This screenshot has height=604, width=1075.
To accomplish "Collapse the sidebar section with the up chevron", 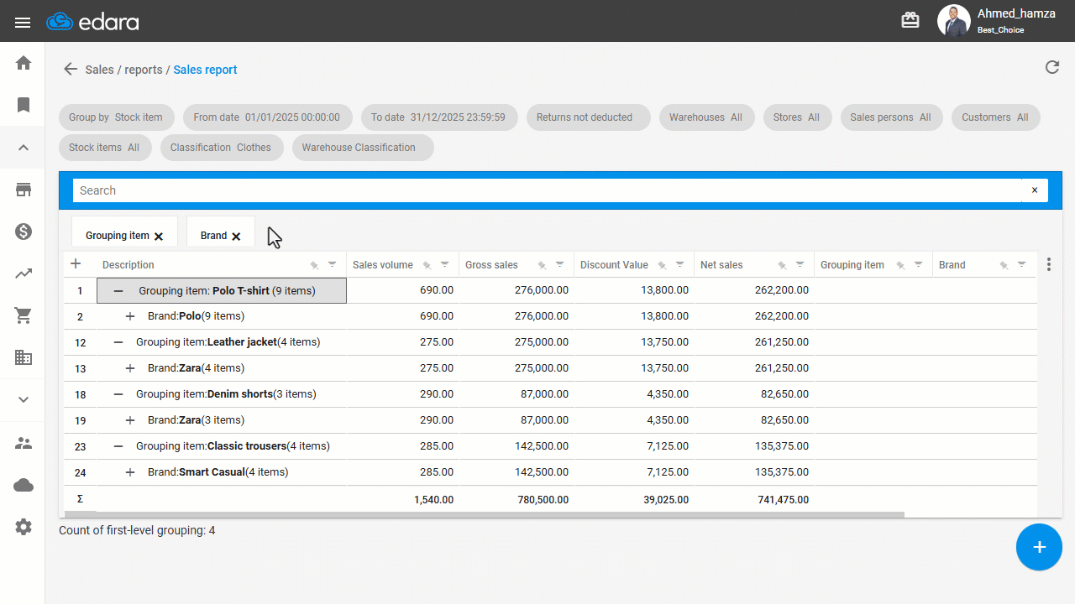I will click(24, 148).
